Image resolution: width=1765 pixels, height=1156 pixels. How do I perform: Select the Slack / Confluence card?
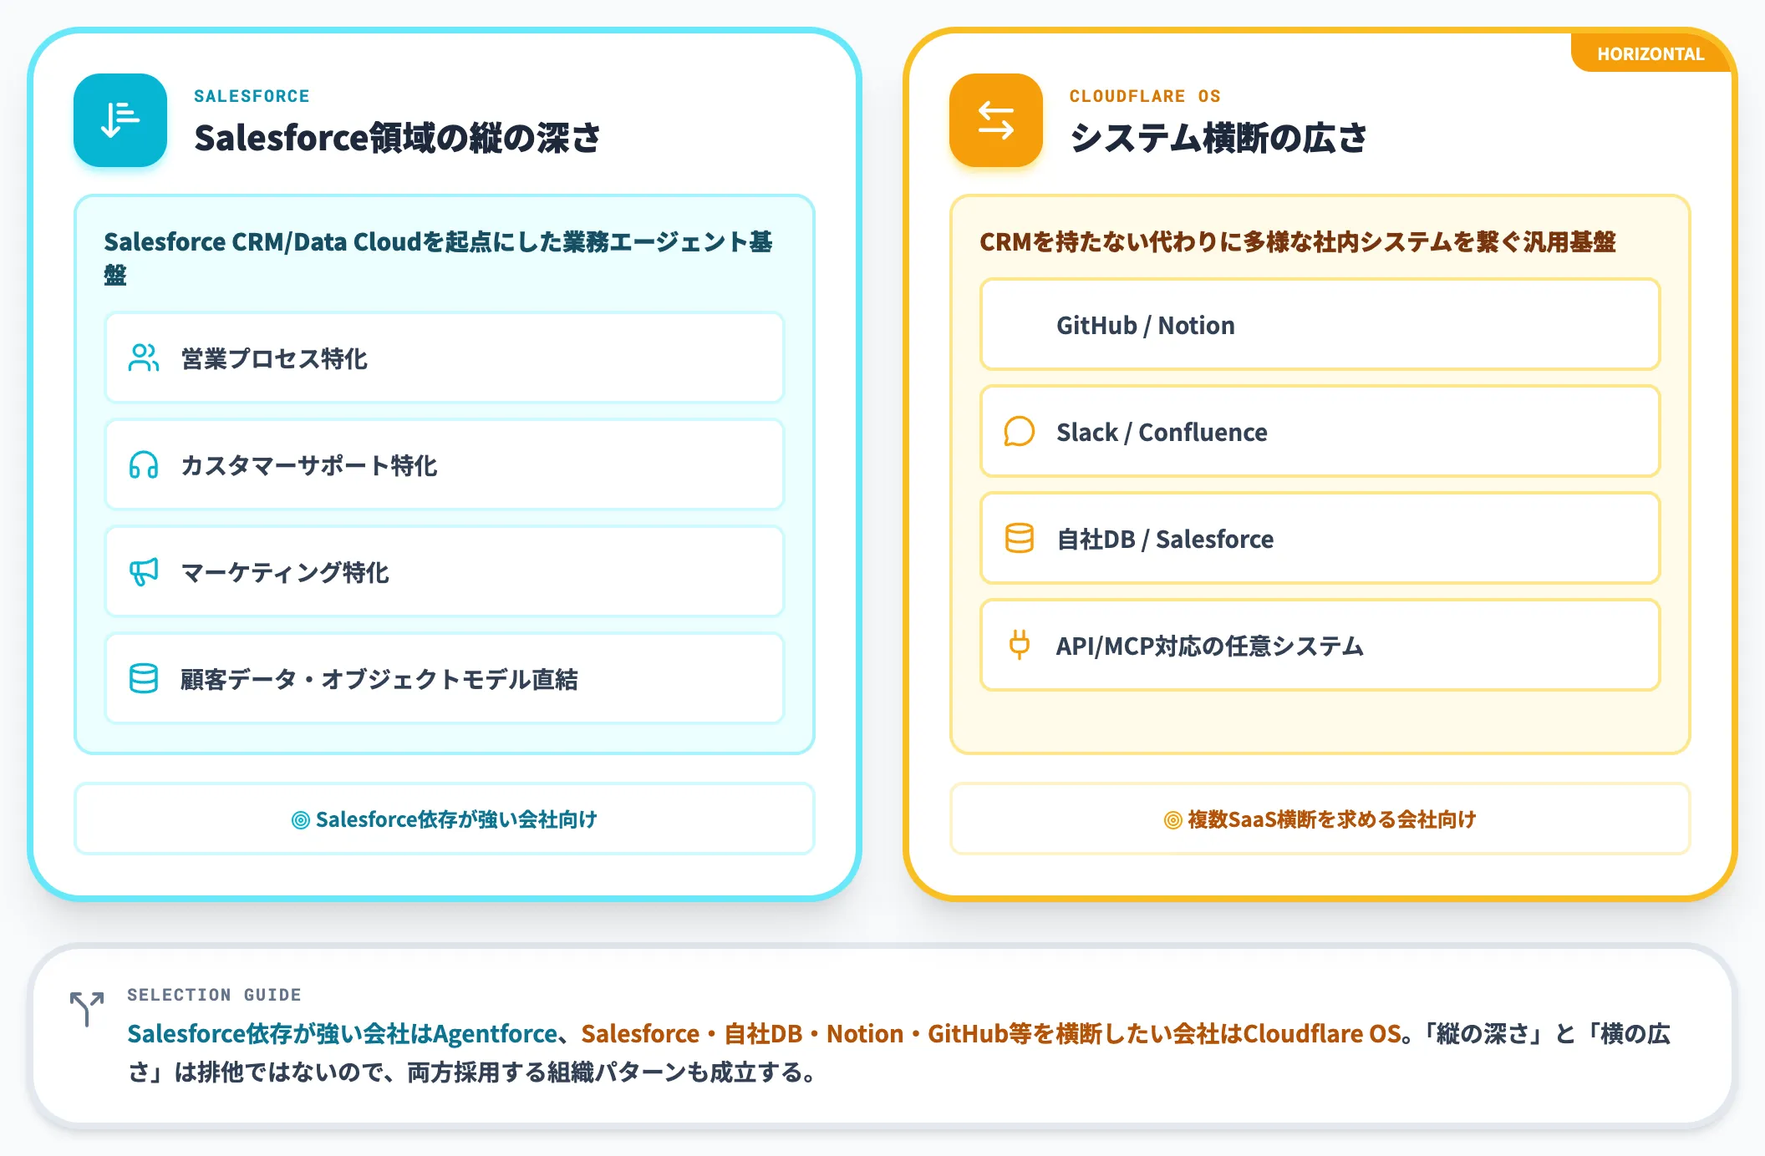[1320, 432]
